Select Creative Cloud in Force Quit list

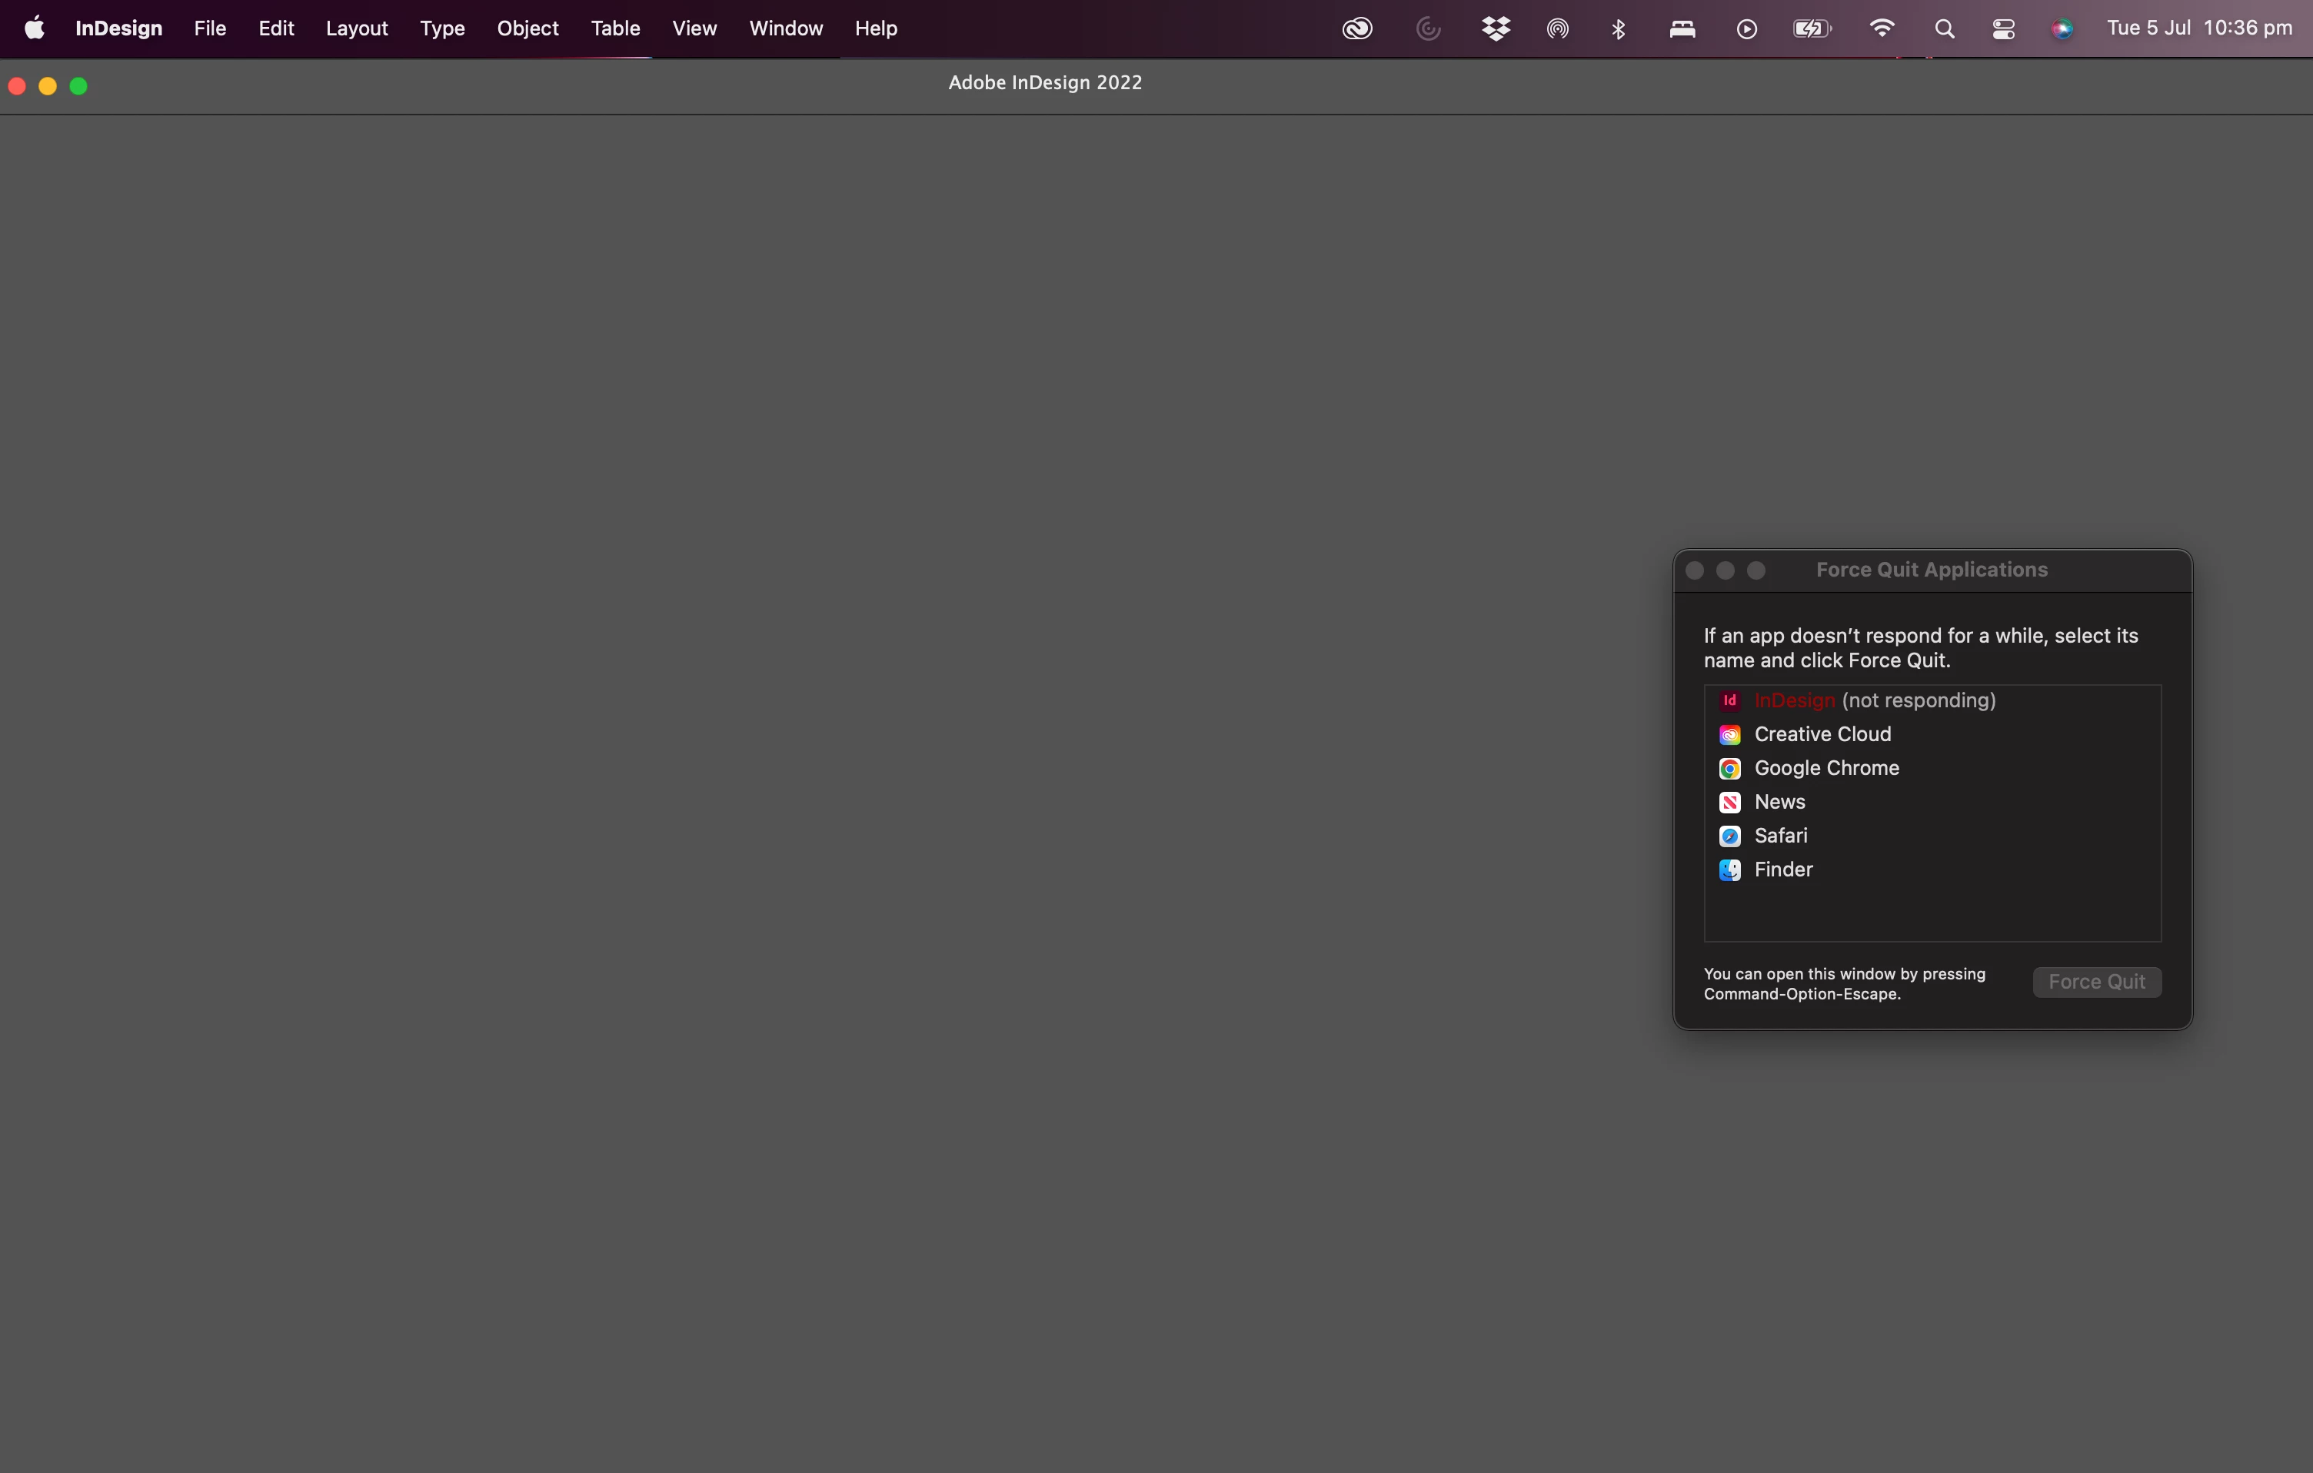coord(1821,733)
